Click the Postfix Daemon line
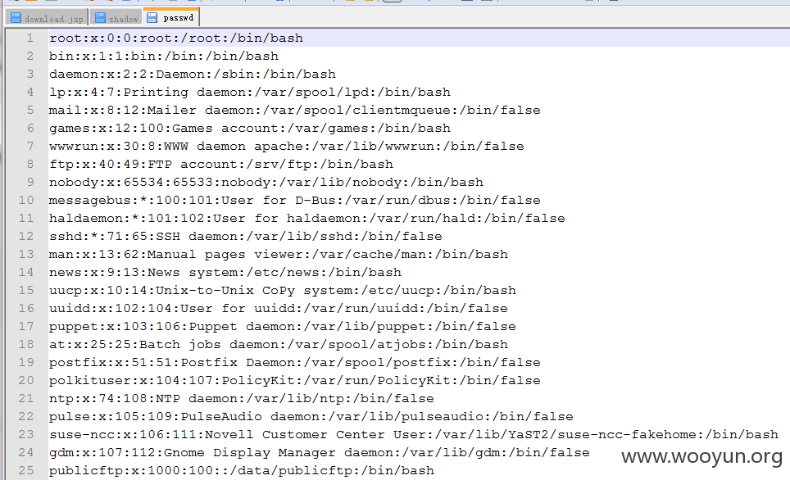This screenshot has height=480, width=790. coord(295,363)
